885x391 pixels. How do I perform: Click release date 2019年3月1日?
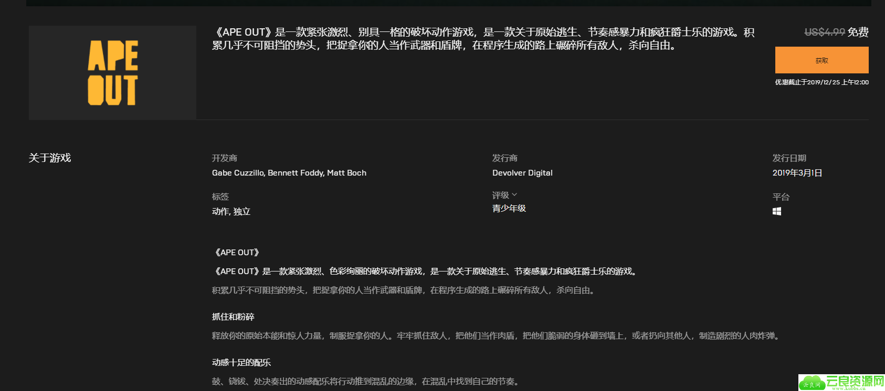coord(797,173)
